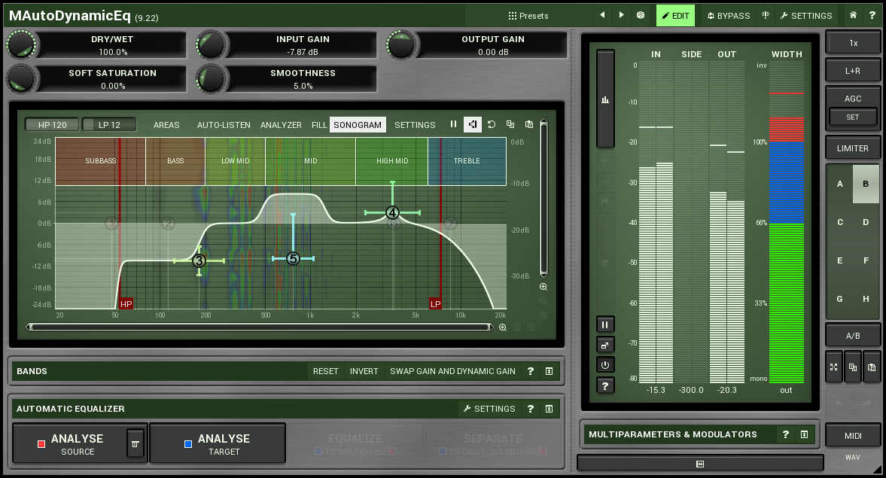Screen dimensions: 886x478
Task: Click SWAP GAIN AND DYNAMIC GAIN
Action: (452, 371)
